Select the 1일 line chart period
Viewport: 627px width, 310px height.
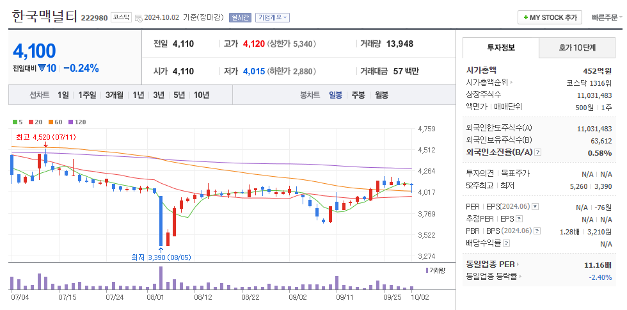[x=63, y=95]
